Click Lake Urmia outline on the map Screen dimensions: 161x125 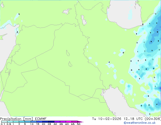[83, 19]
